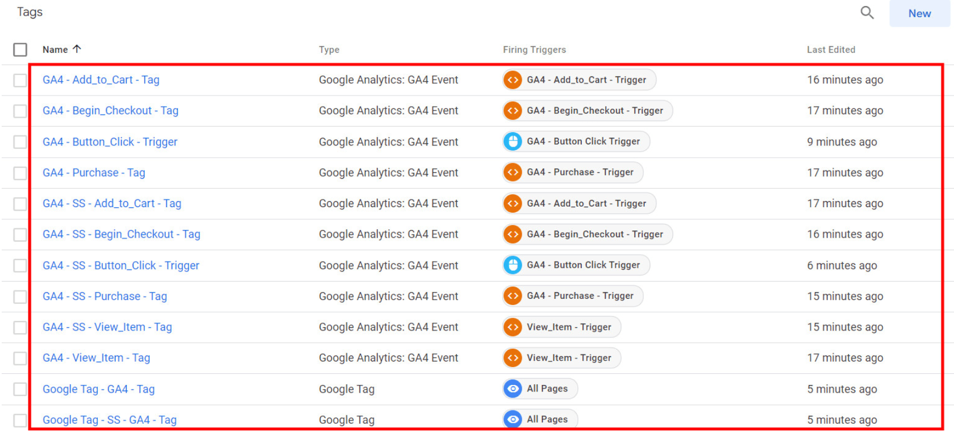Click the search magnifier icon
The width and height of the screenshot is (954, 446).
click(x=867, y=13)
